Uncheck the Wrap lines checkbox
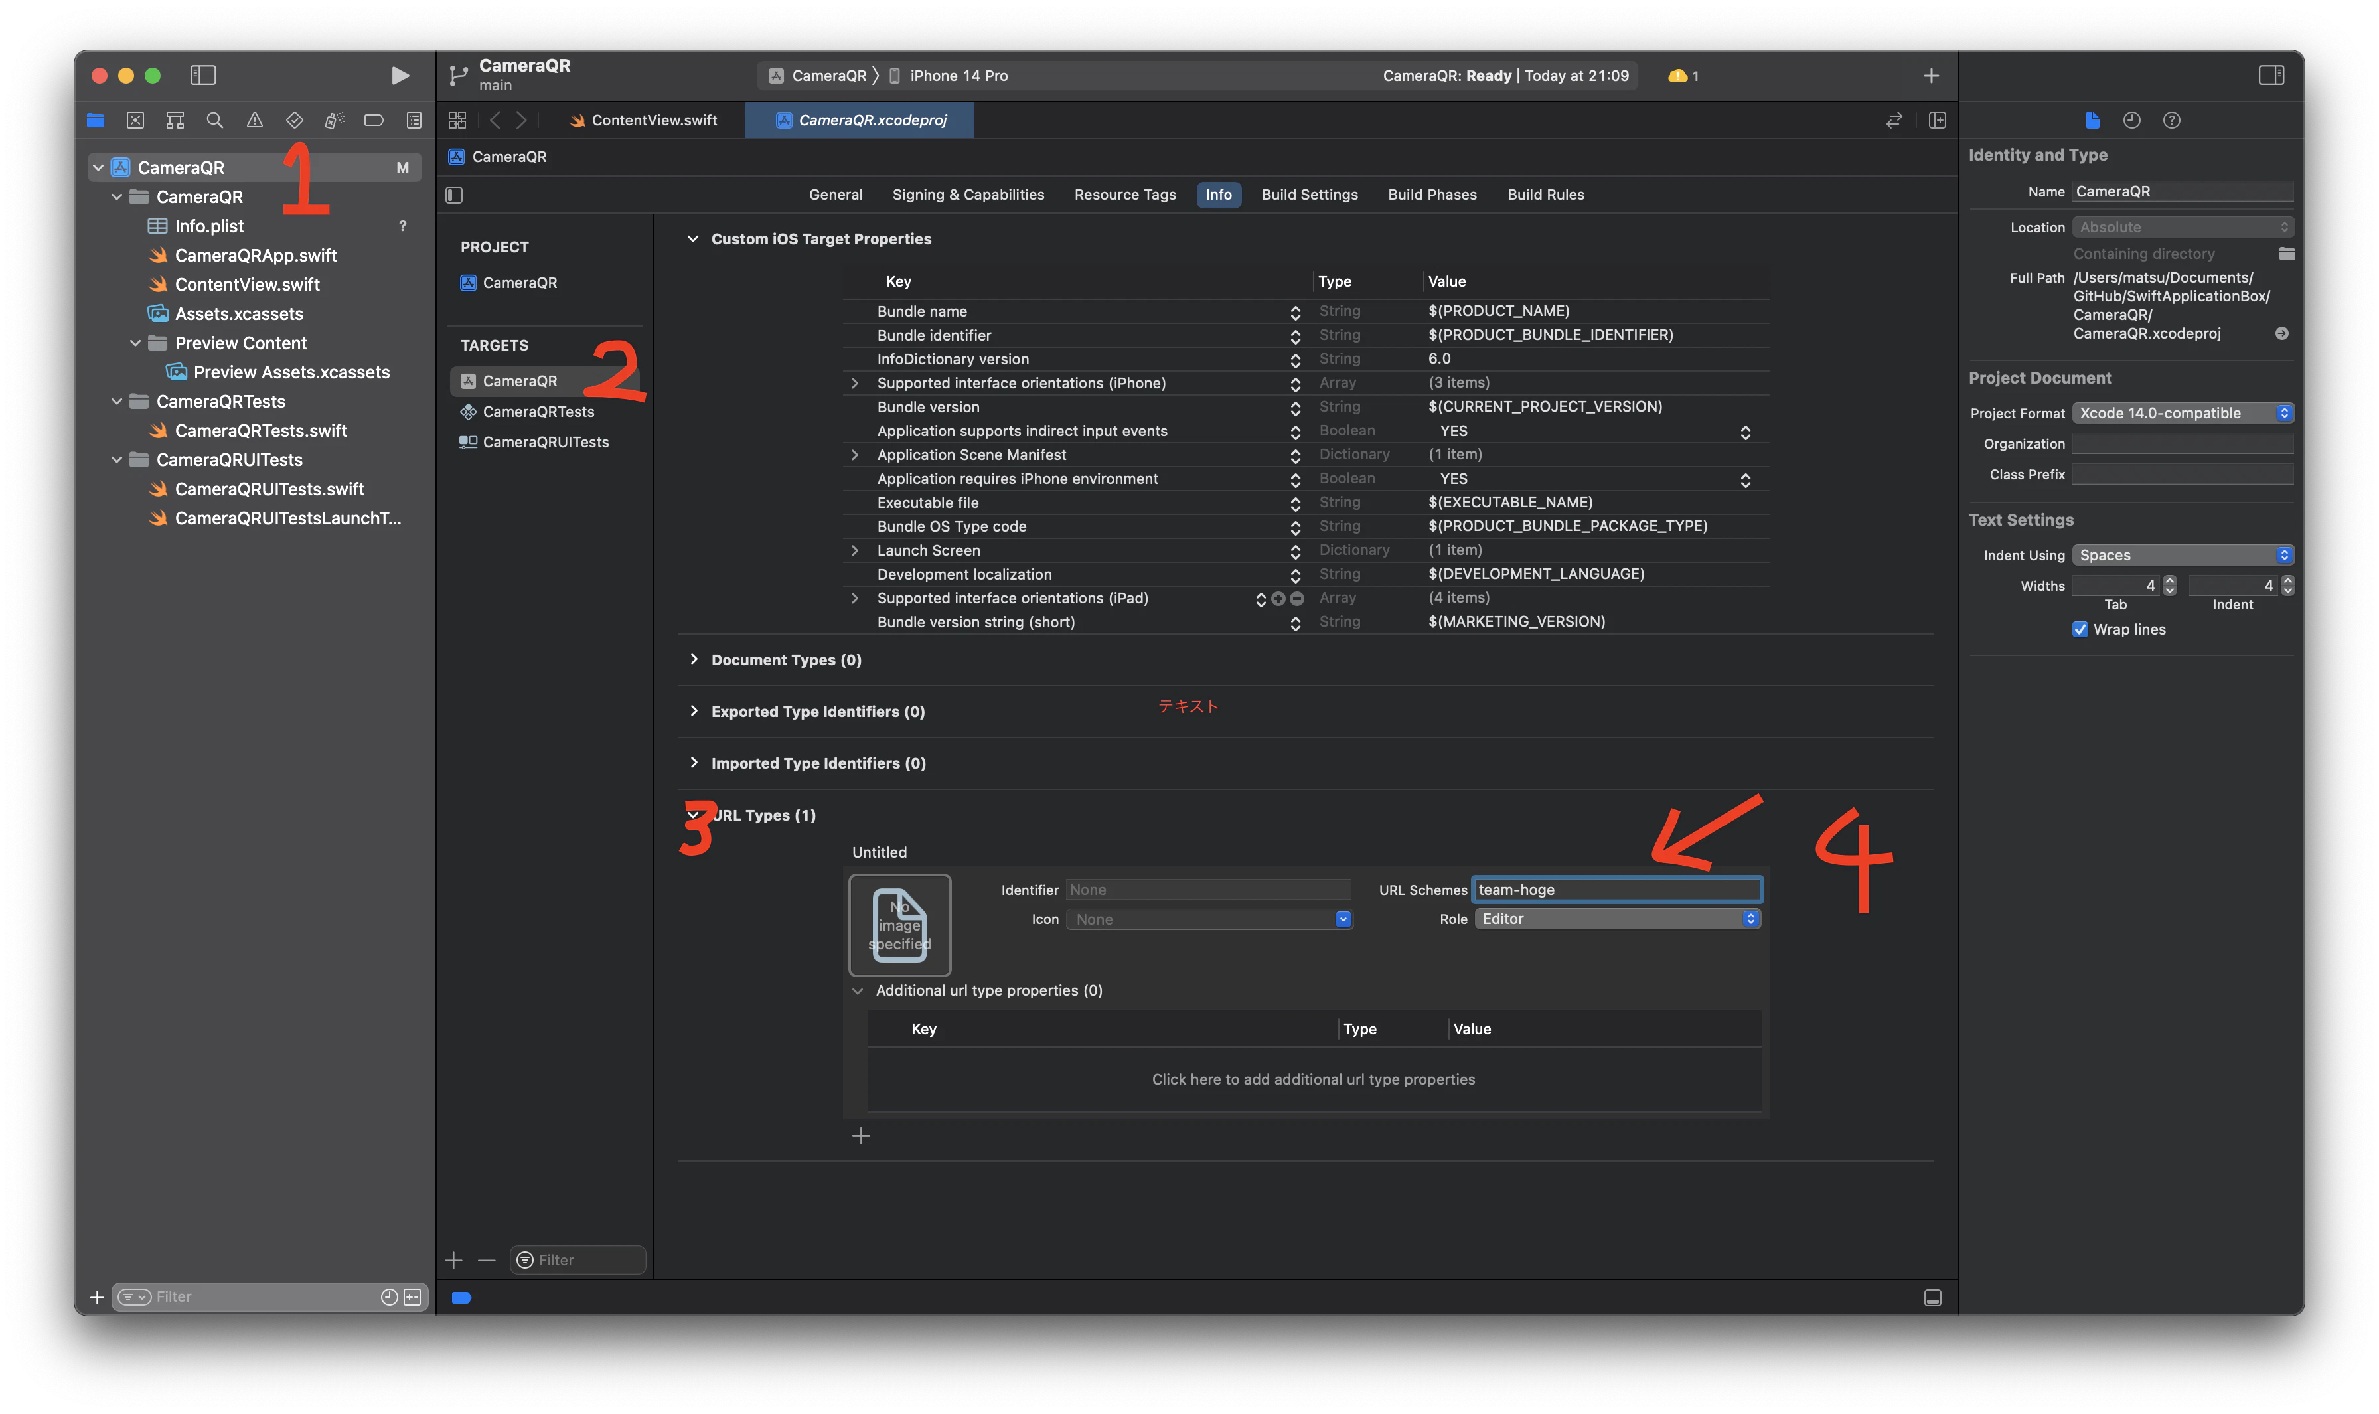The height and width of the screenshot is (1414, 2379). pyautogui.click(x=2080, y=630)
